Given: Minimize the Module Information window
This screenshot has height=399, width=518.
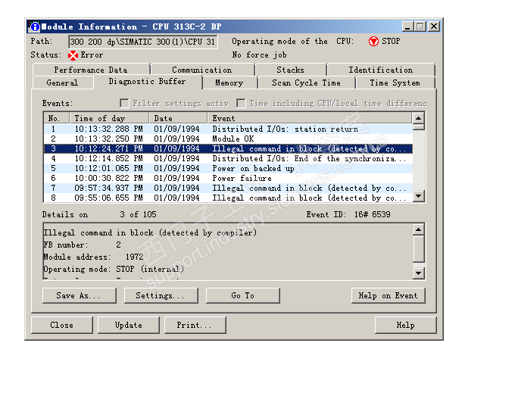Looking at the screenshot, I should coord(407,26).
